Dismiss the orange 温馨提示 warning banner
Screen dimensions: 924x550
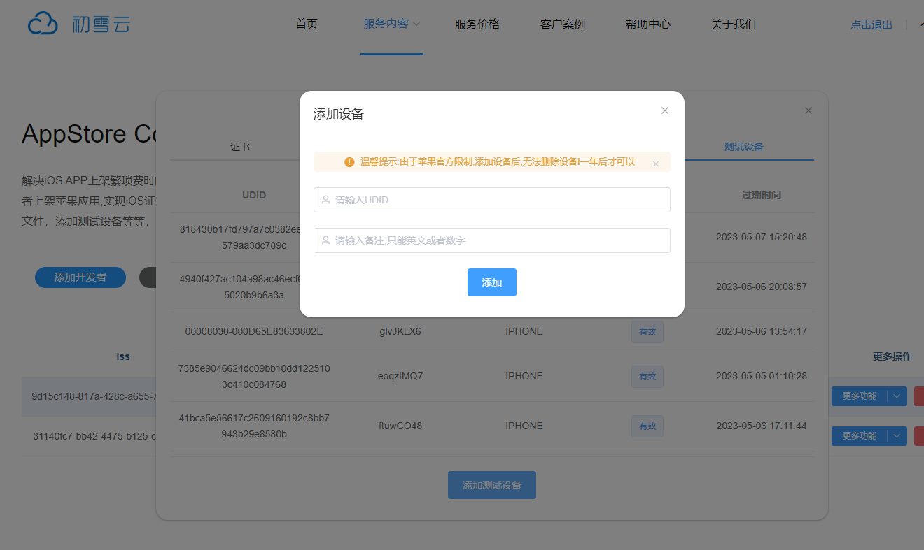(x=656, y=164)
